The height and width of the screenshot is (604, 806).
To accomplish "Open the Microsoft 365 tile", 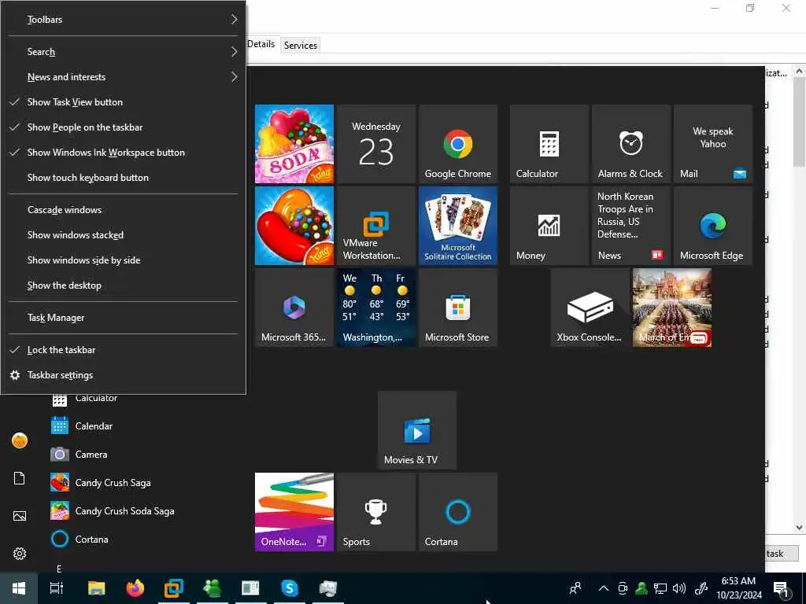I will (294, 308).
